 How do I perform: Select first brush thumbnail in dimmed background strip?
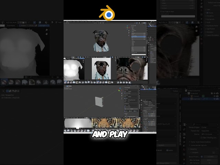coord(4,82)
